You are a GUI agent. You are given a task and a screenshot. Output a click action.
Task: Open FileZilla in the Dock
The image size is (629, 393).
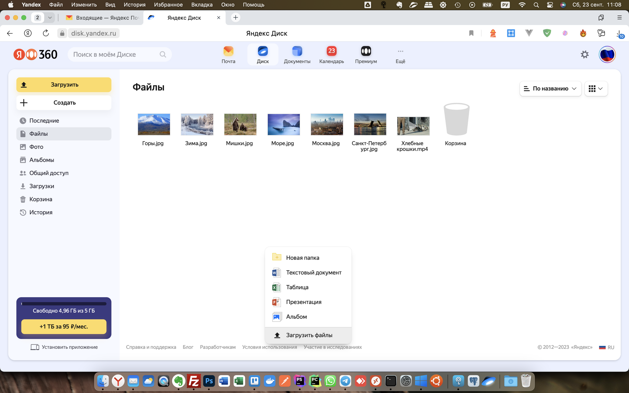[193, 381]
